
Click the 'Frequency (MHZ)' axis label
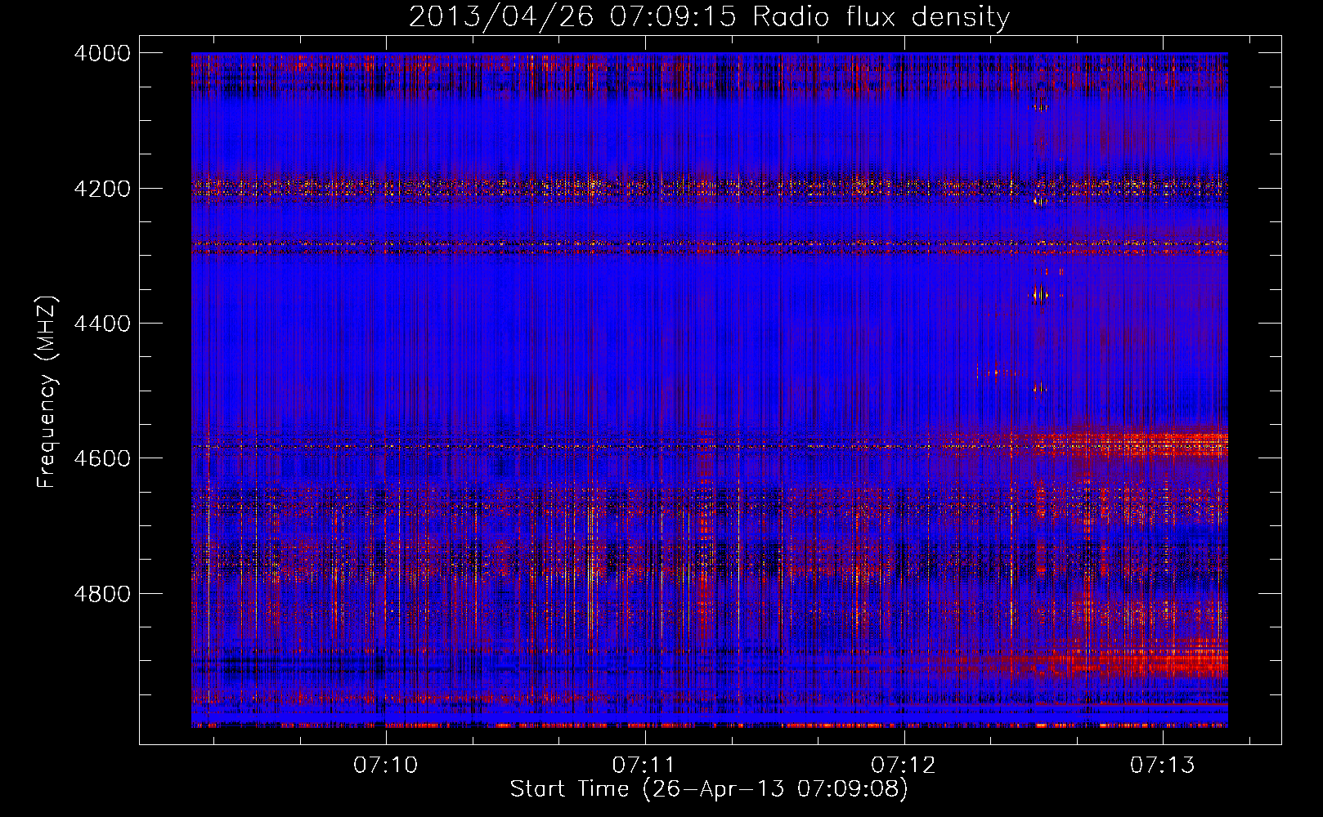point(47,391)
